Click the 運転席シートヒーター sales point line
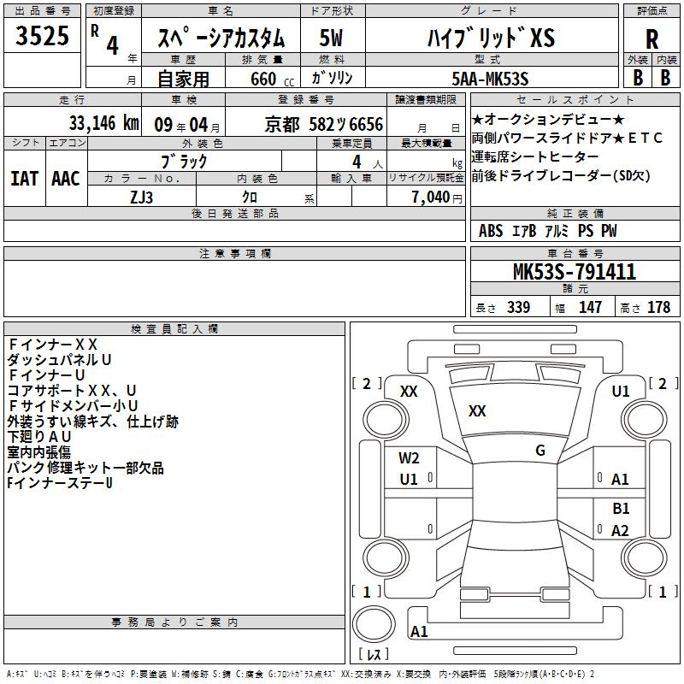The height and width of the screenshot is (684, 684). coord(535,157)
